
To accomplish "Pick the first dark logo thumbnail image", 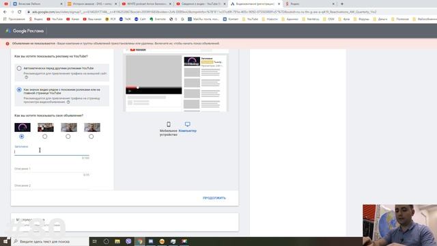I will click(23, 128).
